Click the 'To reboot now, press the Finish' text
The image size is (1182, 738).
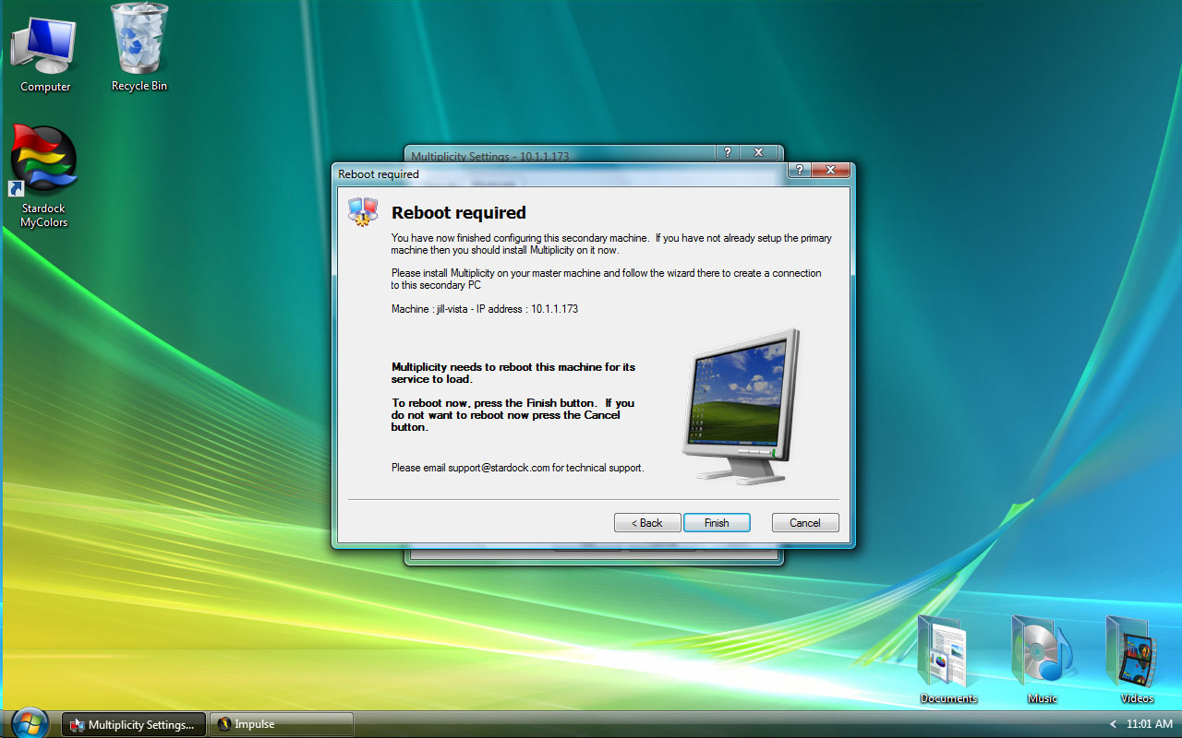coord(513,415)
